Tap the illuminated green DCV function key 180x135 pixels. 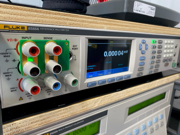154,42
